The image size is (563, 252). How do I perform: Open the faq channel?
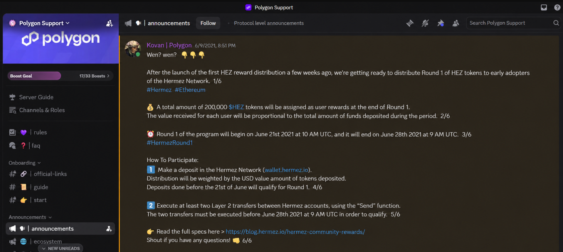(60, 146)
